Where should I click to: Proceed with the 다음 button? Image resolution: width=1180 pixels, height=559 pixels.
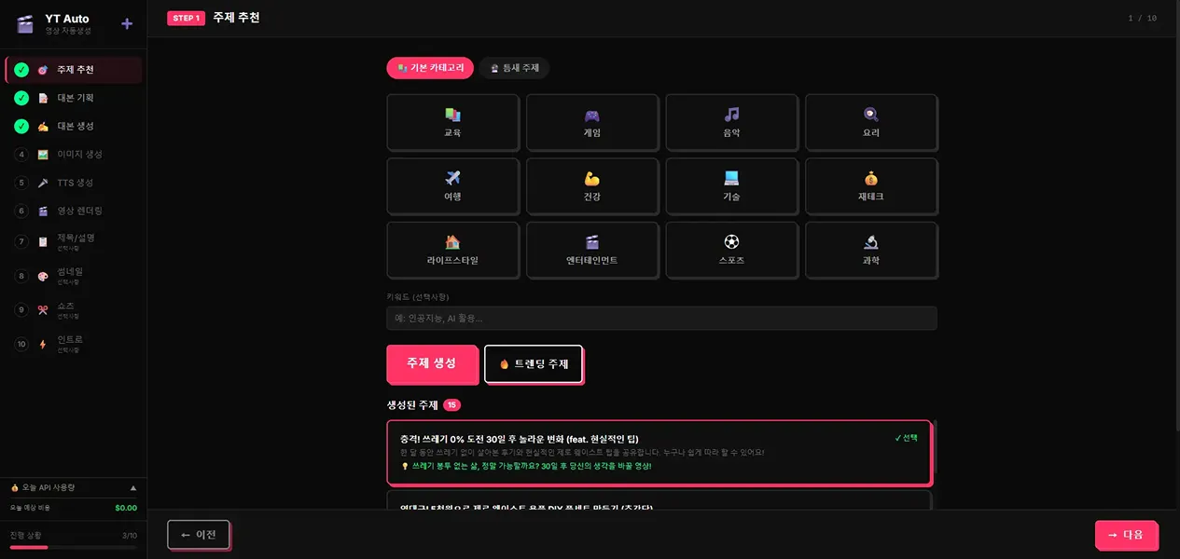click(1126, 535)
